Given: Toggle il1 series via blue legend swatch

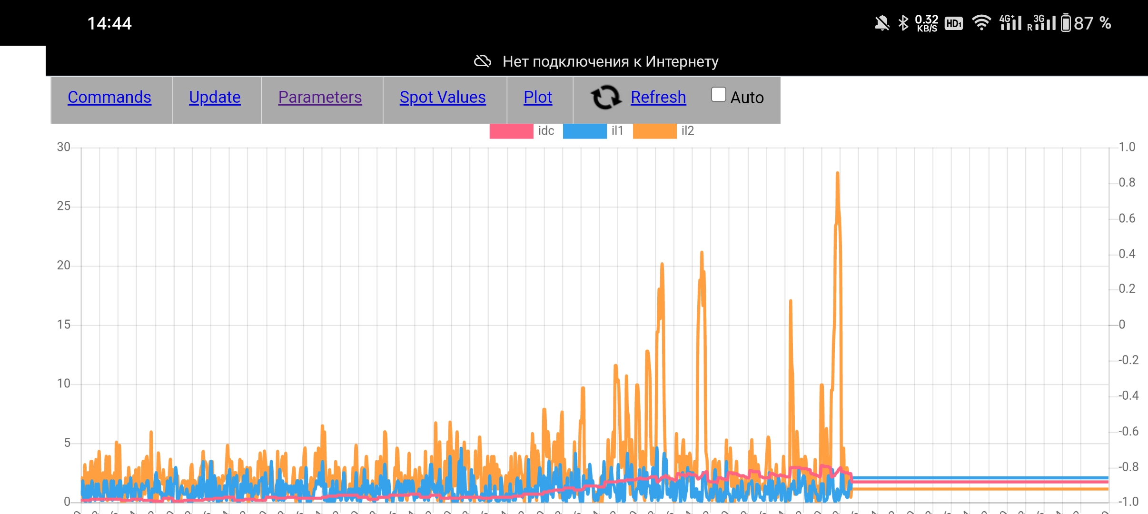Looking at the screenshot, I should [x=584, y=131].
